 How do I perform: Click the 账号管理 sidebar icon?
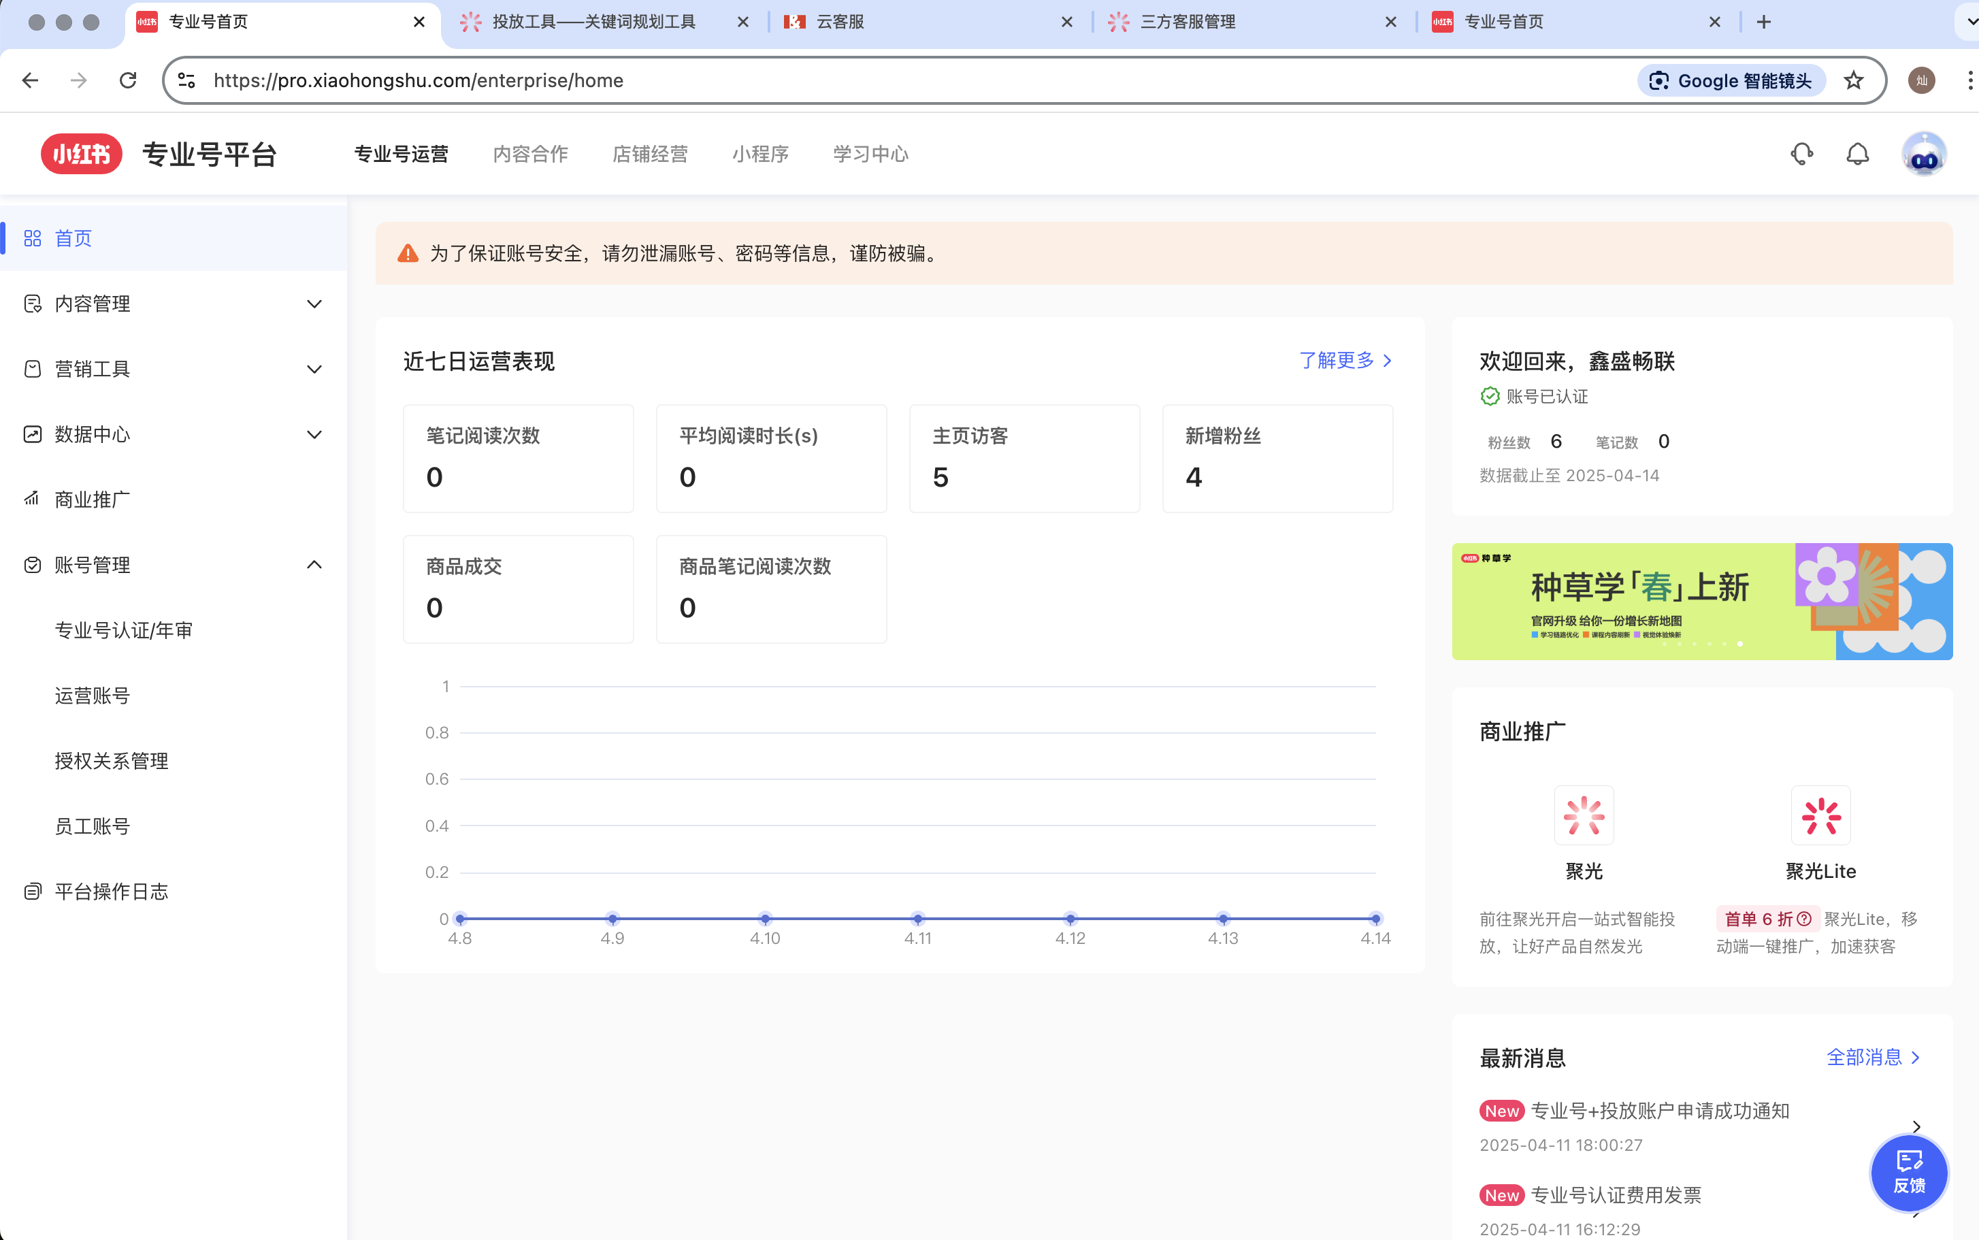33,564
